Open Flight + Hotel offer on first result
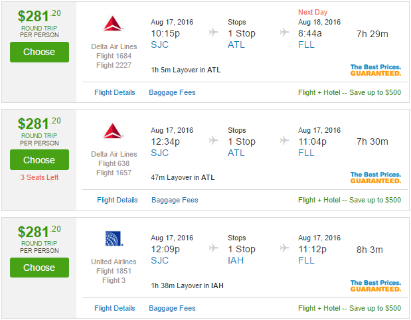The image size is (411, 320). 349,92
